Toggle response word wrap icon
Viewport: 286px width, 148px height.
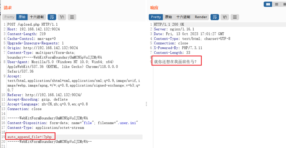point(215,17)
